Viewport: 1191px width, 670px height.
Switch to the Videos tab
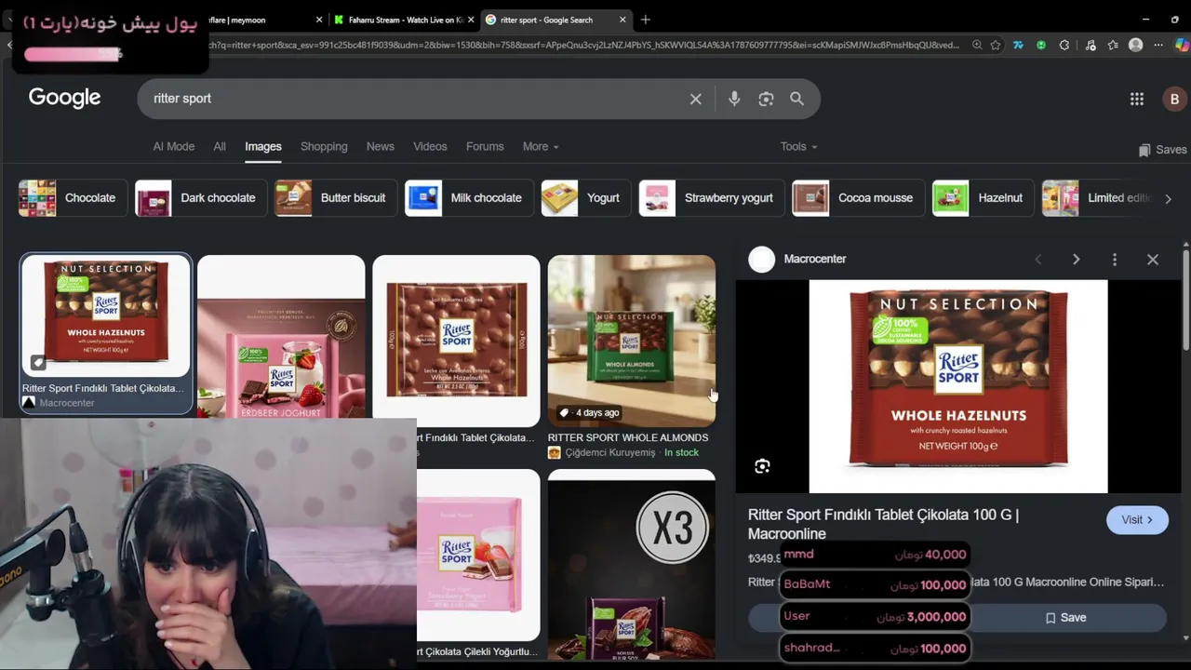pyautogui.click(x=430, y=147)
